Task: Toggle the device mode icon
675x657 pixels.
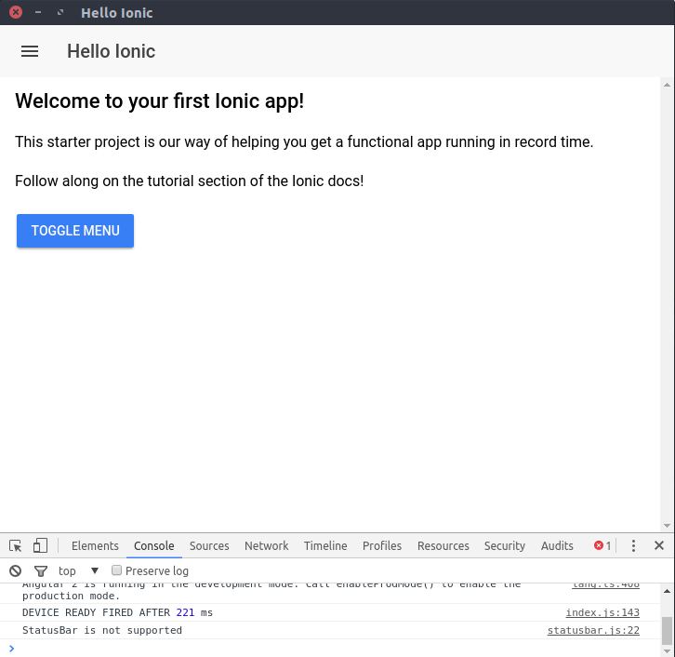Action: click(x=40, y=546)
